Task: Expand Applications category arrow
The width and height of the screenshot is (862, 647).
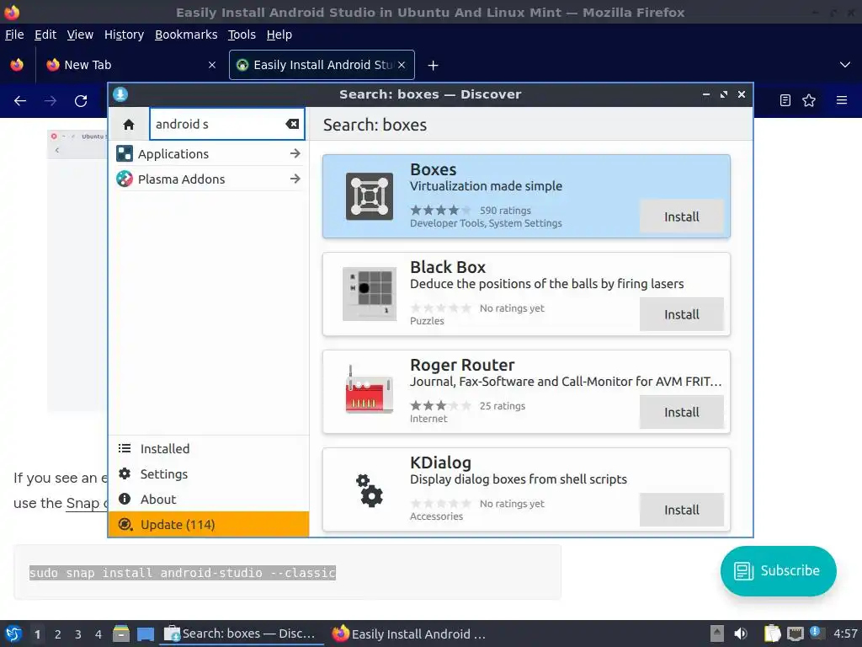Action: (x=295, y=153)
